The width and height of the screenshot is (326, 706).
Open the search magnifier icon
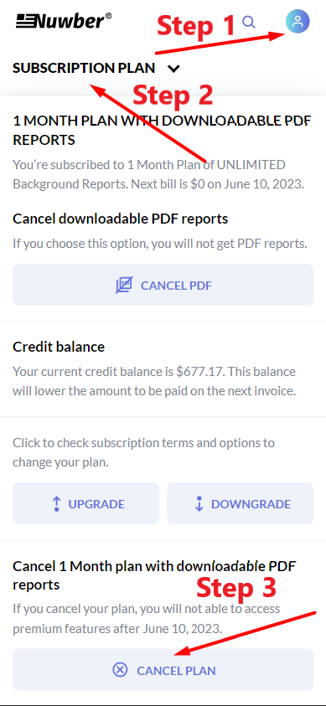click(249, 21)
